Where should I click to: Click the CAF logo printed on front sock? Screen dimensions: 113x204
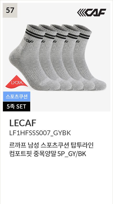coord(29,40)
